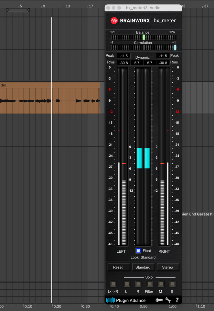Click the loop brace in the arrangement ruler
The image size is (214, 311).
coord(18,10)
